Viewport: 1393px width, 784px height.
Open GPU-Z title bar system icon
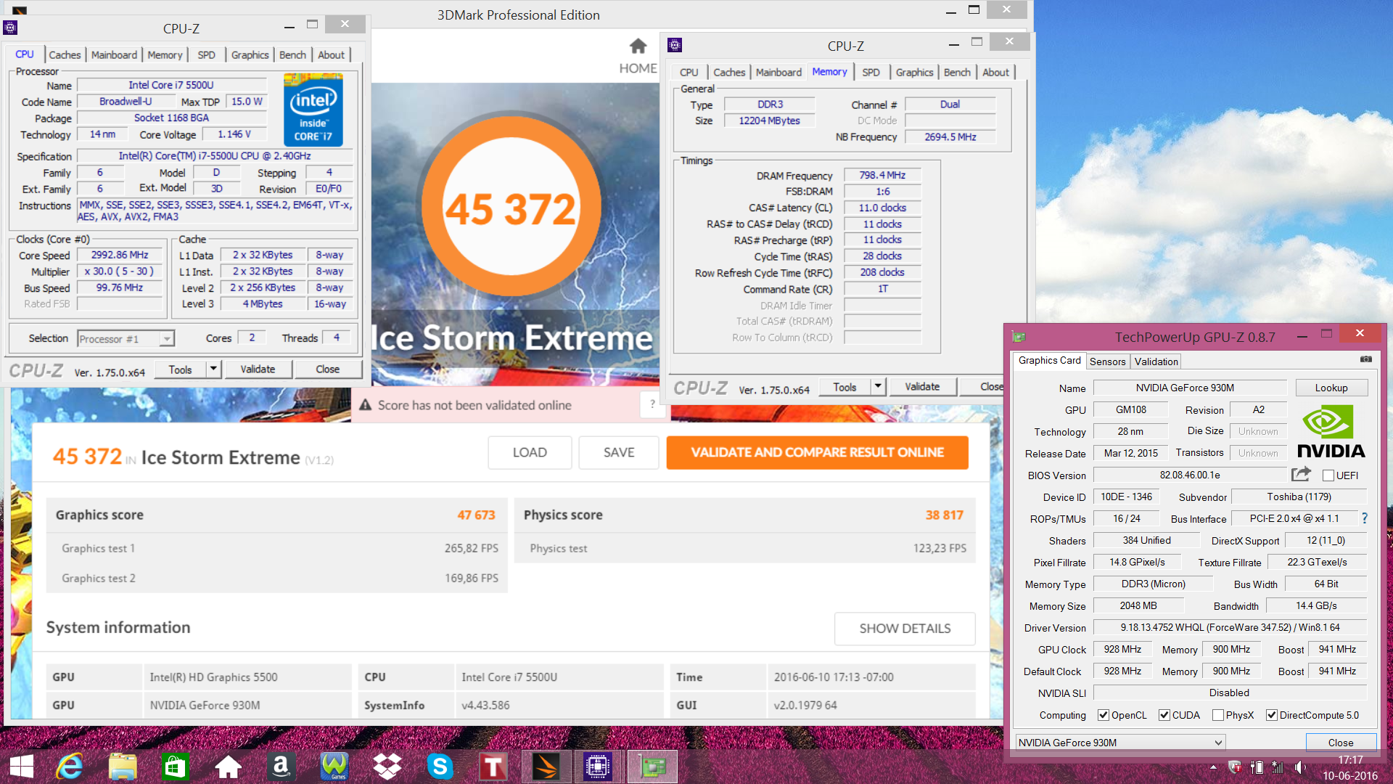(1019, 337)
